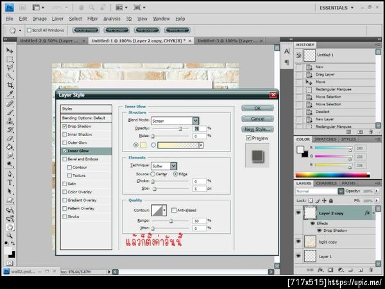
Task: Click the fx layer style icon below layers
Action: coord(320,270)
